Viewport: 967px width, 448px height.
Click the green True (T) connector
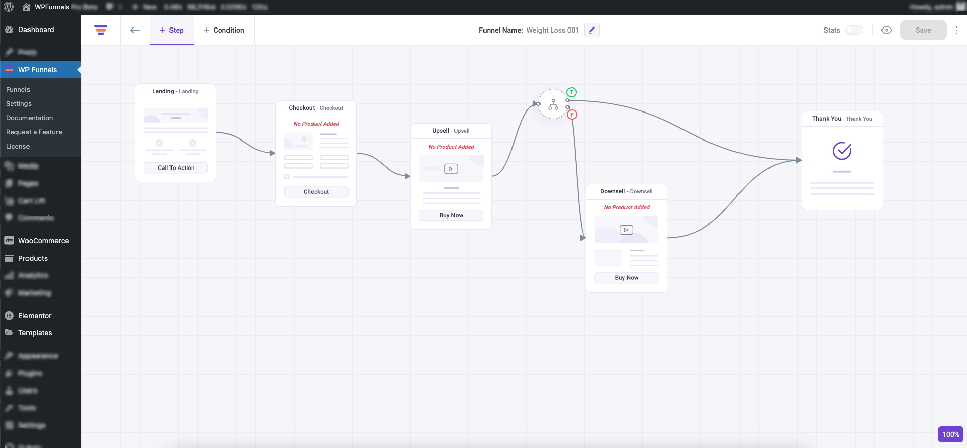(x=572, y=92)
